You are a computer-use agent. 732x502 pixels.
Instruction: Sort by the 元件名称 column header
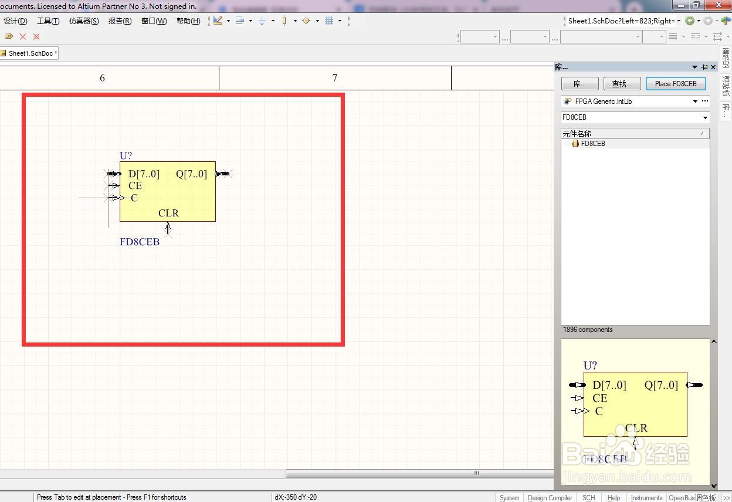635,134
